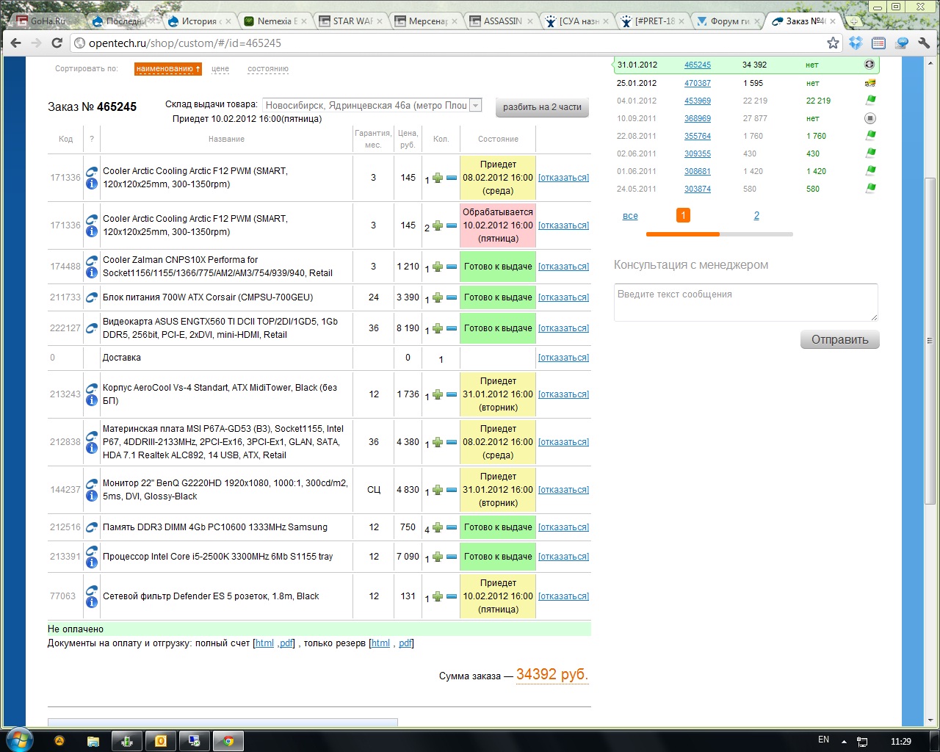Click the refresh status icon for order 465245
Viewport: 940px width, 752px height.
(x=869, y=65)
